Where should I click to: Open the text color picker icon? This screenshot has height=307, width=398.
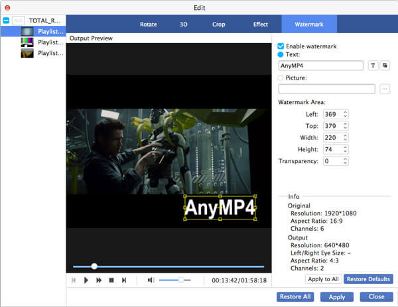tap(385, 66)
